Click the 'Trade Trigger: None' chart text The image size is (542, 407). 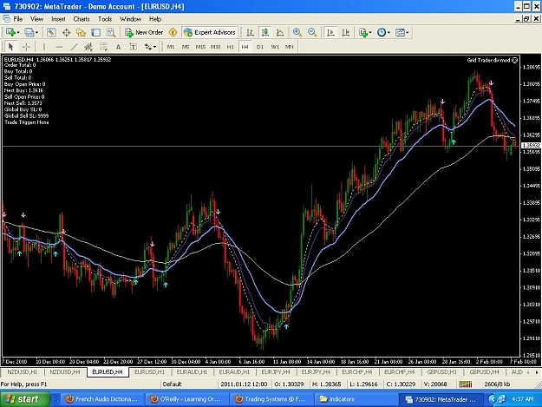(26, 122)
